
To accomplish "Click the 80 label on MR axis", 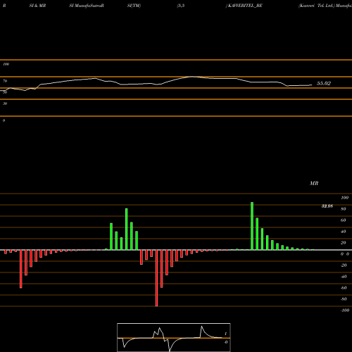I will click(344, 209).
